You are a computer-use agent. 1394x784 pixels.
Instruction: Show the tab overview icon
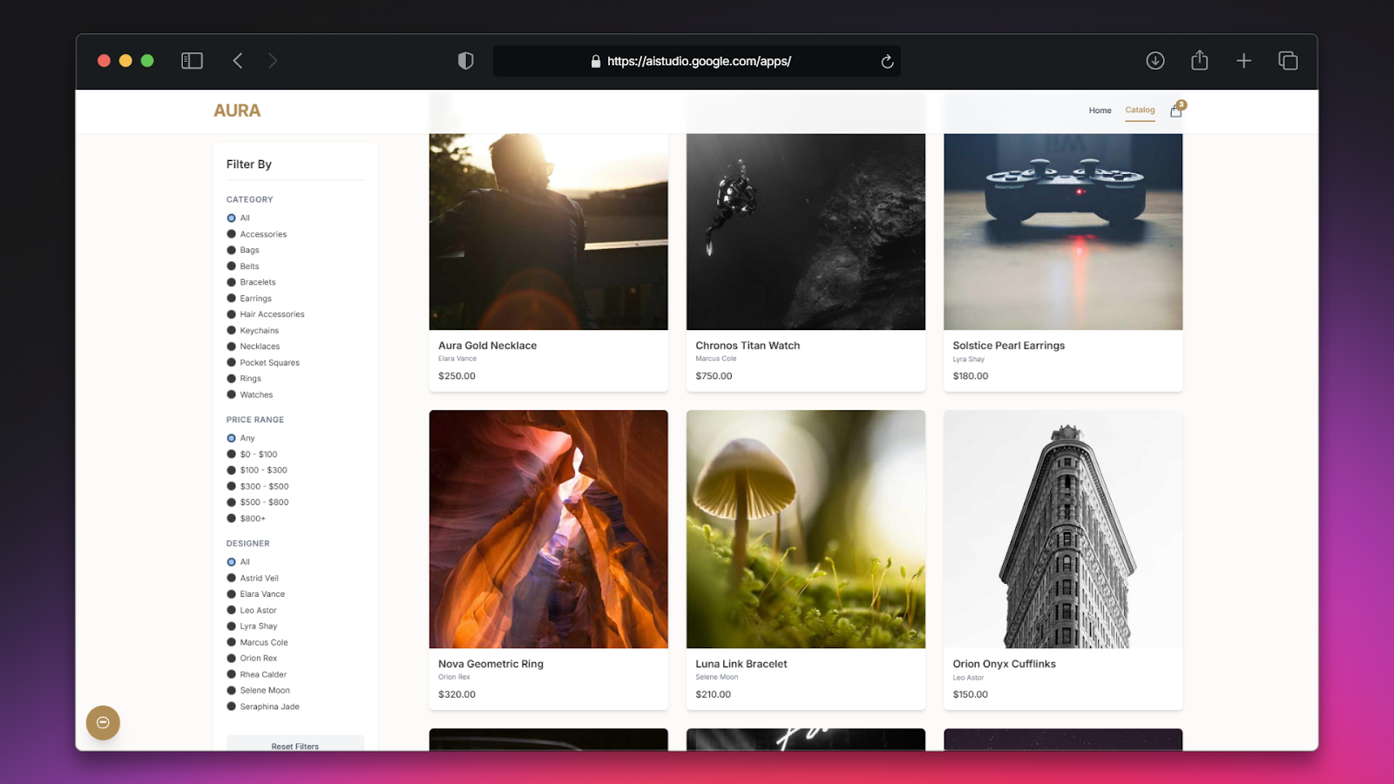[x=1288, y=60]
